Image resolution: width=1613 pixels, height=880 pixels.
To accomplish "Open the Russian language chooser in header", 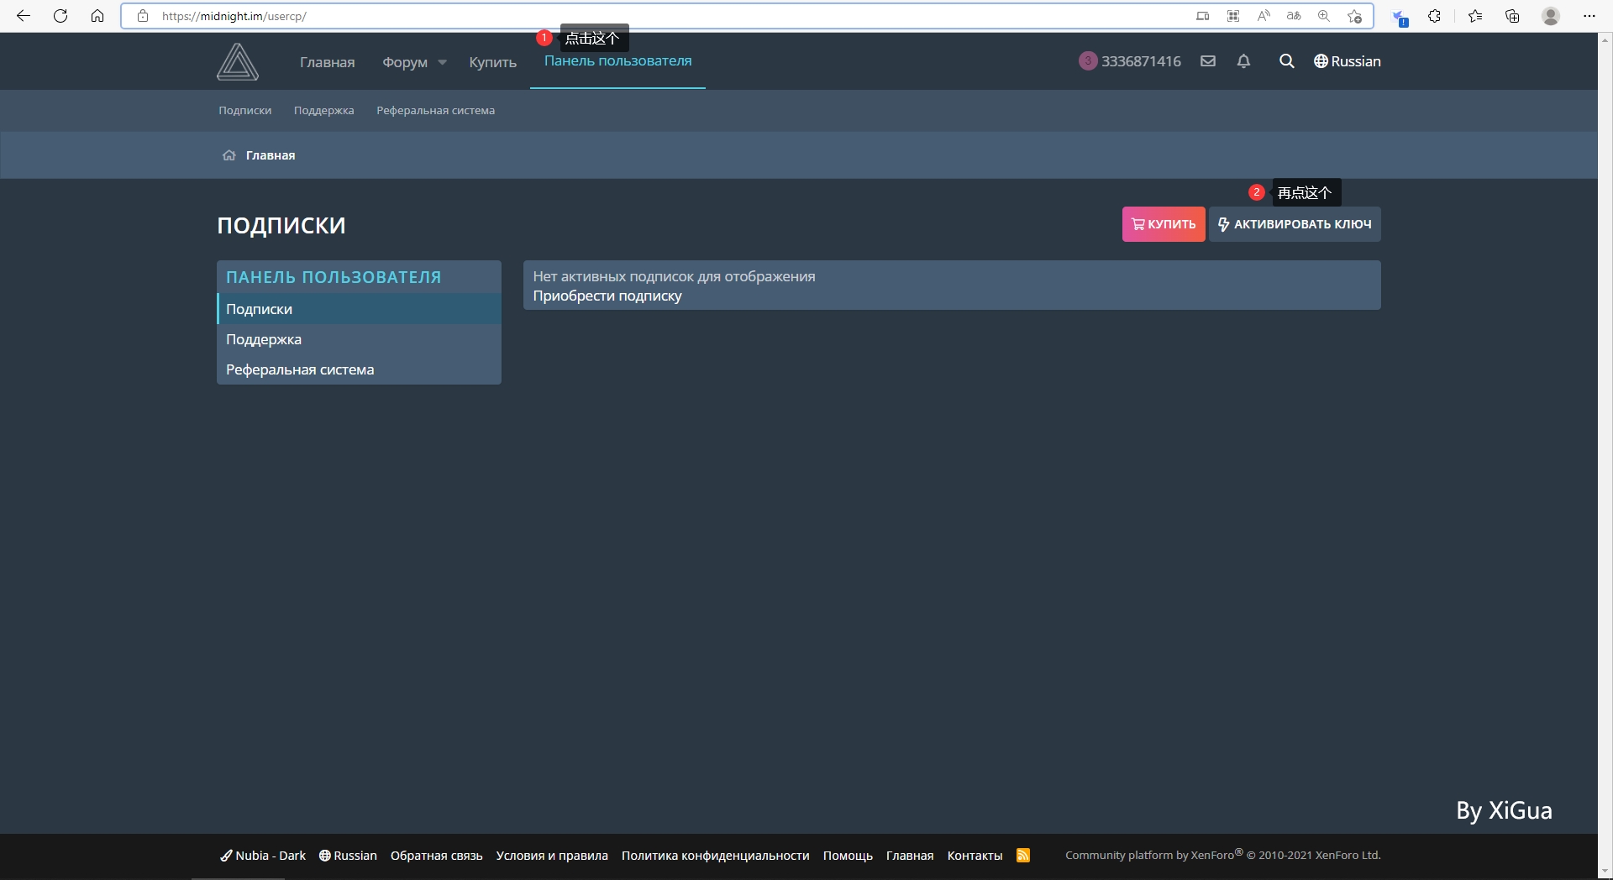I will pyautogui.click(x=1348, y=61).
